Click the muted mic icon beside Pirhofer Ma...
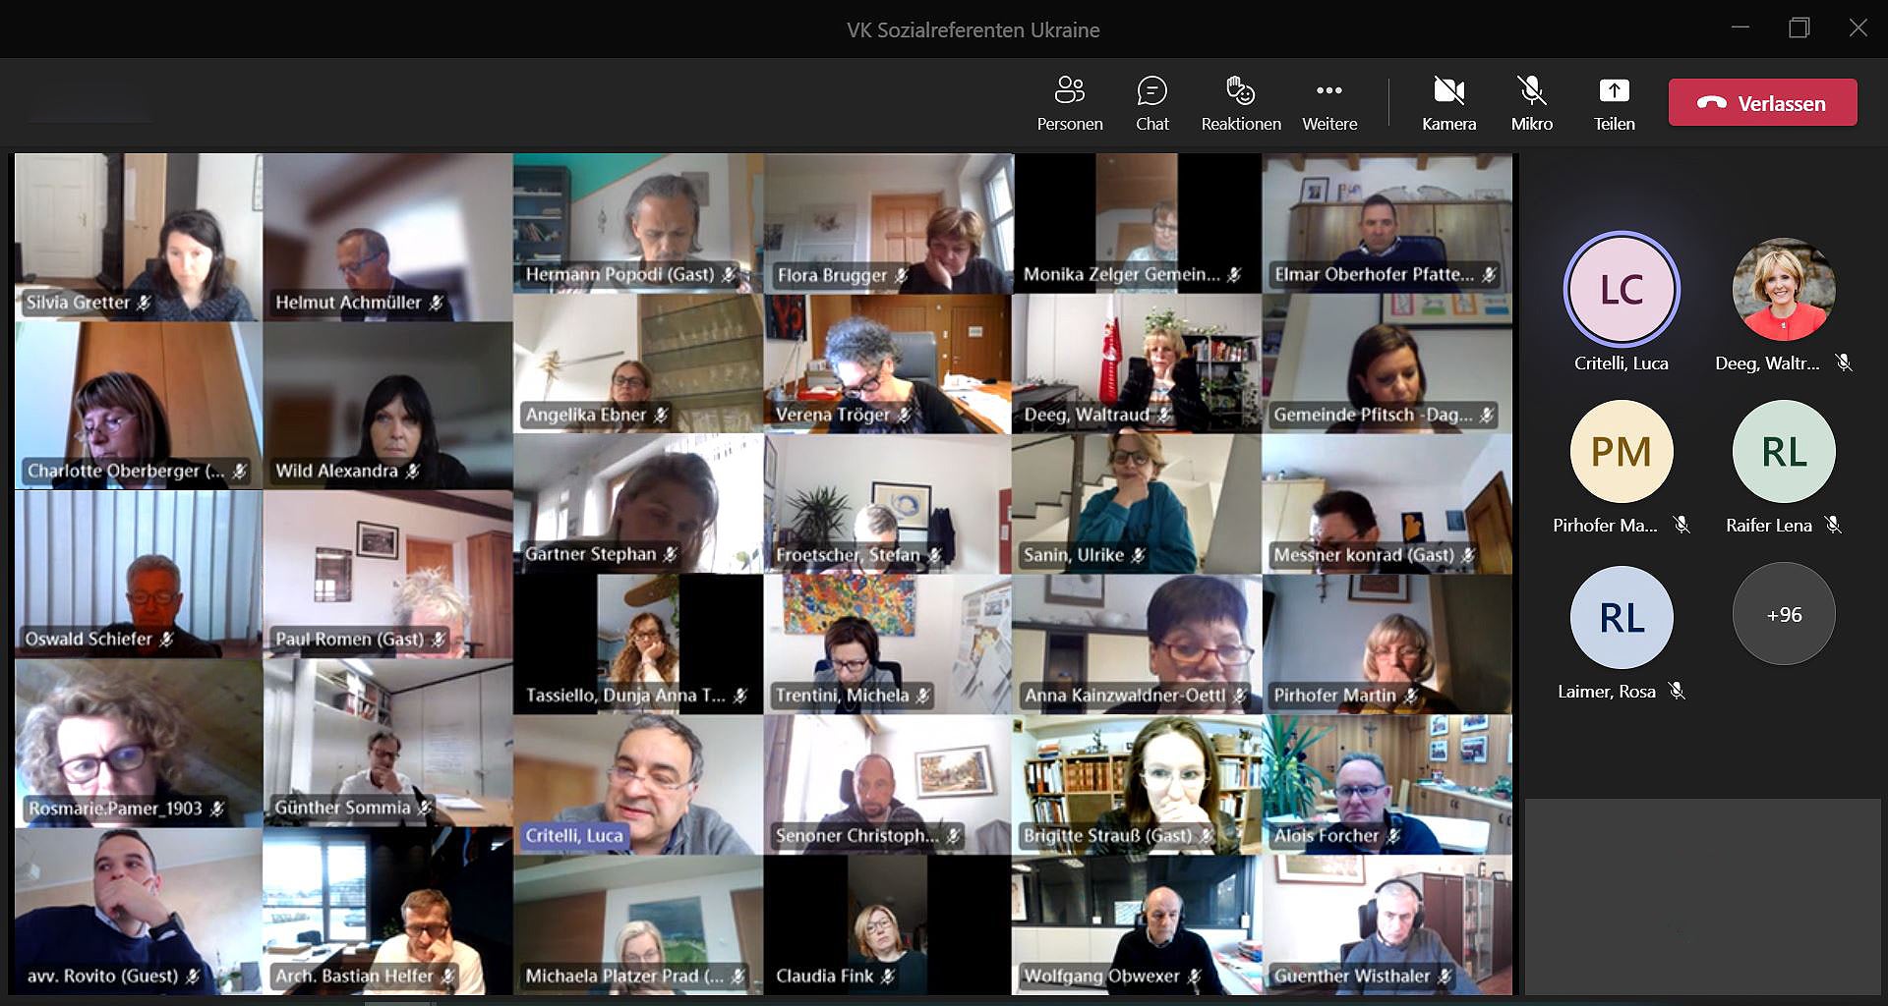Image resolution: width=1888 pixels, height=1006 pixels. [x=1681, y=526]
